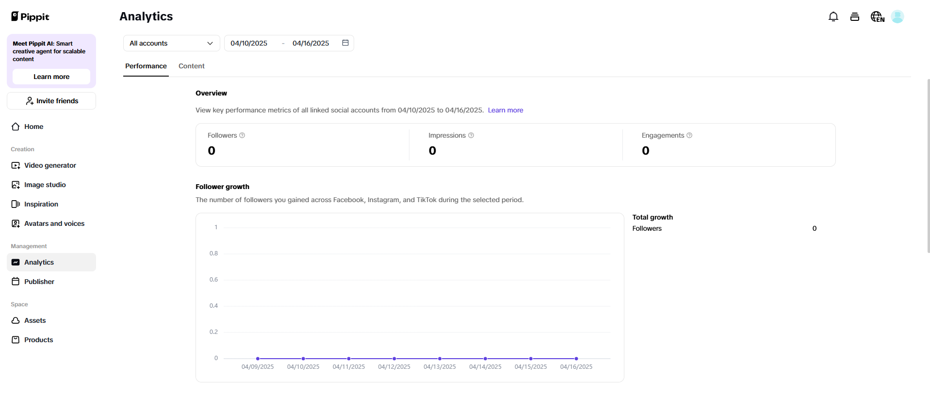Screen dimensions: 930x395
Task: Click the Products bag icon
Action: tap(16, 340)
